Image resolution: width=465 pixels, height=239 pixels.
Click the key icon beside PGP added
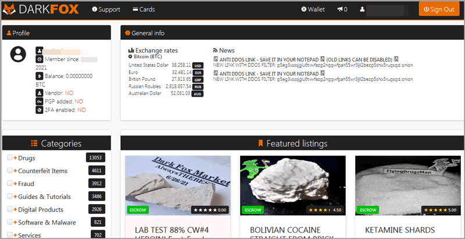click(40, 101)
